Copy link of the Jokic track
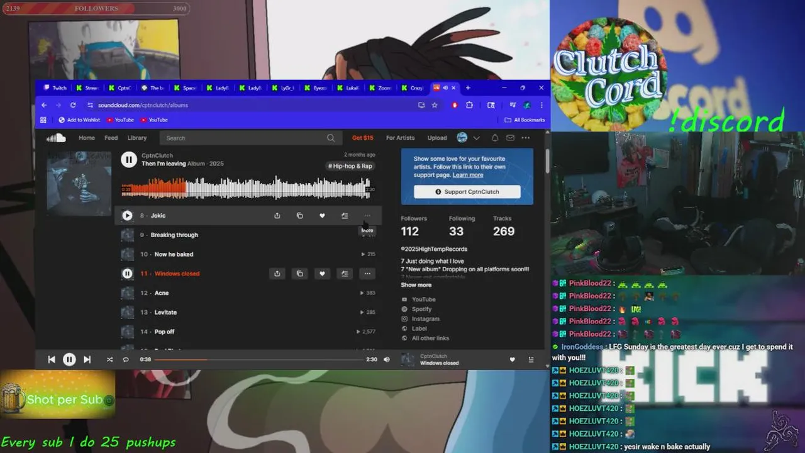This screenshot has width=805, height=453. (x=299, y=216)
